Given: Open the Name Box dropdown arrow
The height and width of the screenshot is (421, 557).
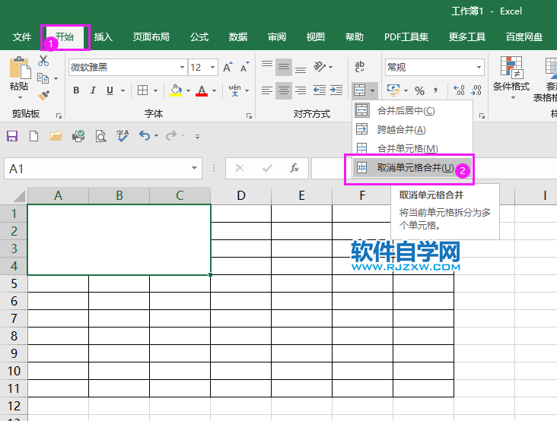Looking at the screenshot, I should (194, 168).
